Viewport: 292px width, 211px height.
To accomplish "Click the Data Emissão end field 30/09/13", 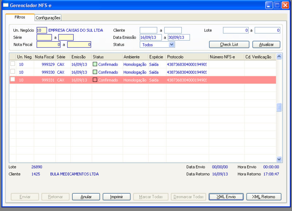I will click(x=179, y=38).
